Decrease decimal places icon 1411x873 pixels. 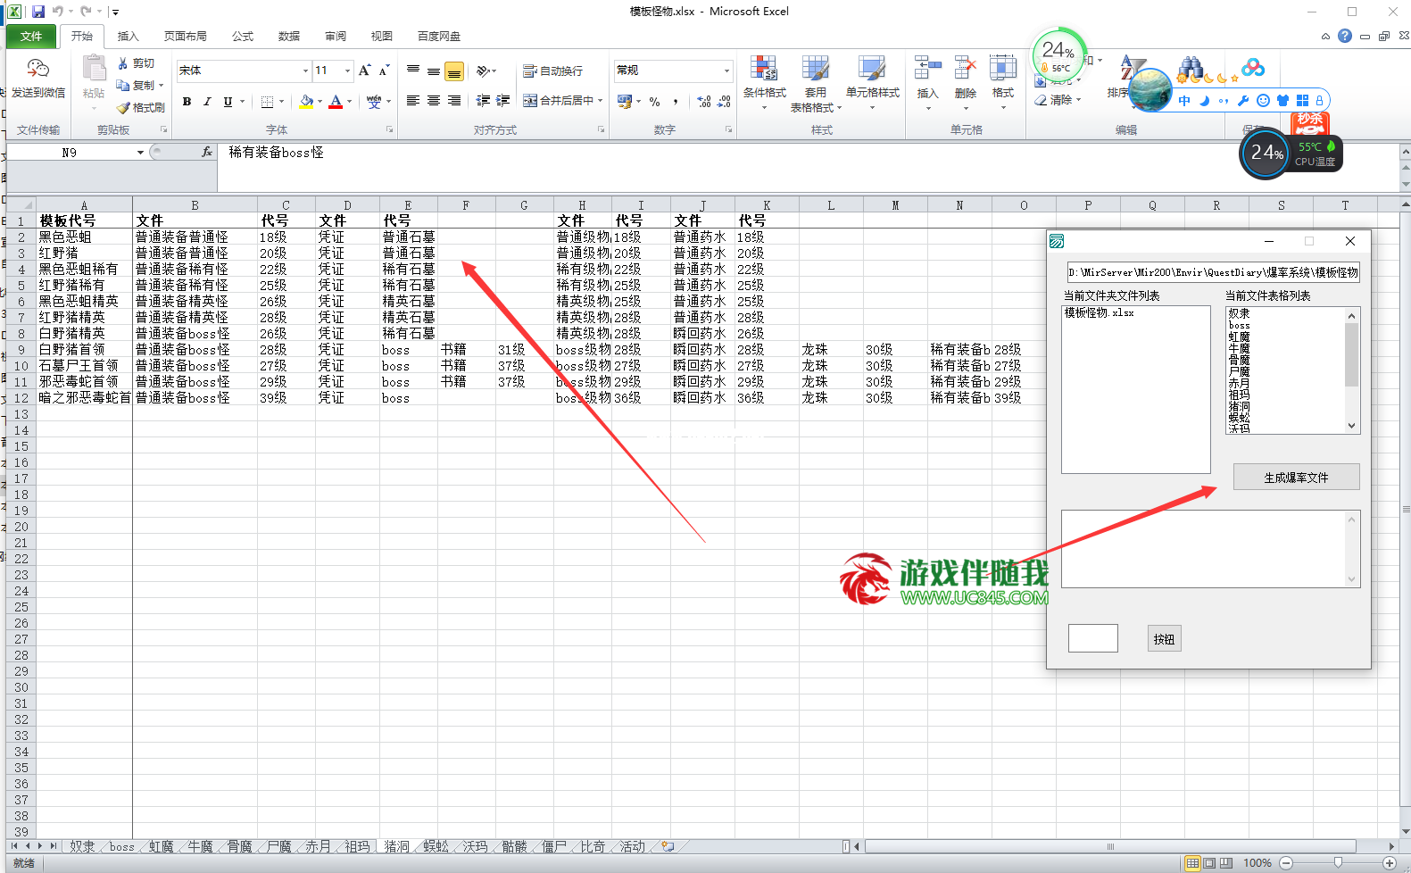pyautogui.click(x=724, y=102)
